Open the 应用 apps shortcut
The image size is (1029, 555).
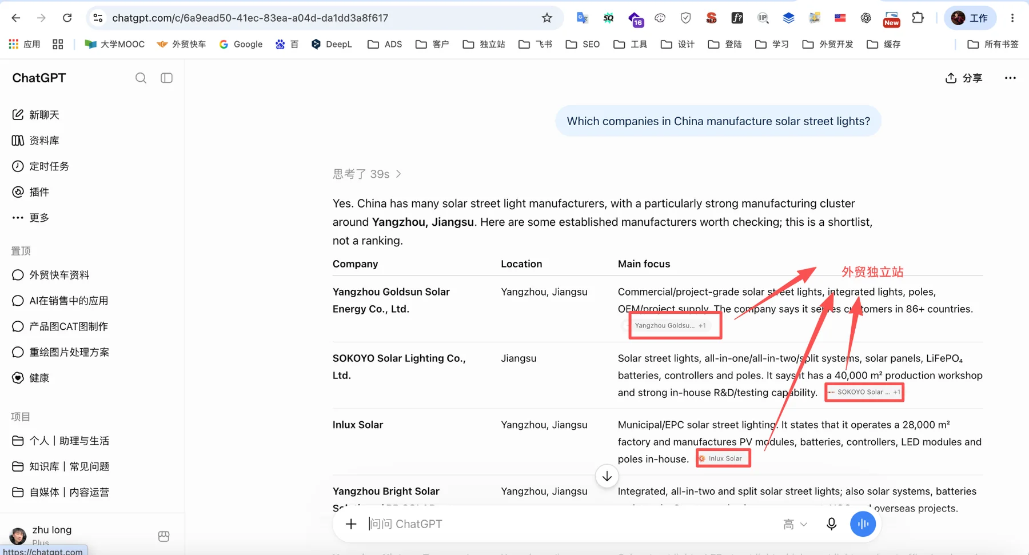(25, 44)
